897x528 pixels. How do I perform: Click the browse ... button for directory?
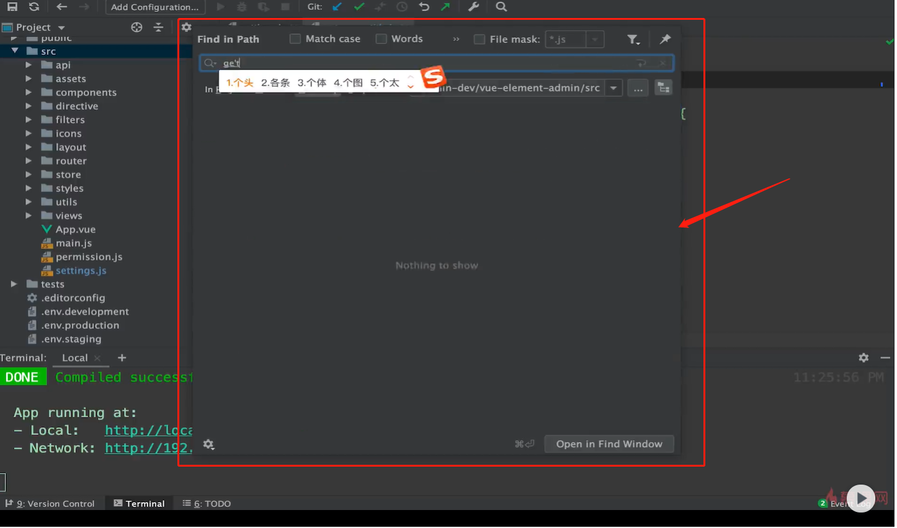[x=638, y=89]
